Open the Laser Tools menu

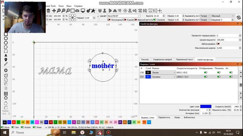click(x=50, y=6)
